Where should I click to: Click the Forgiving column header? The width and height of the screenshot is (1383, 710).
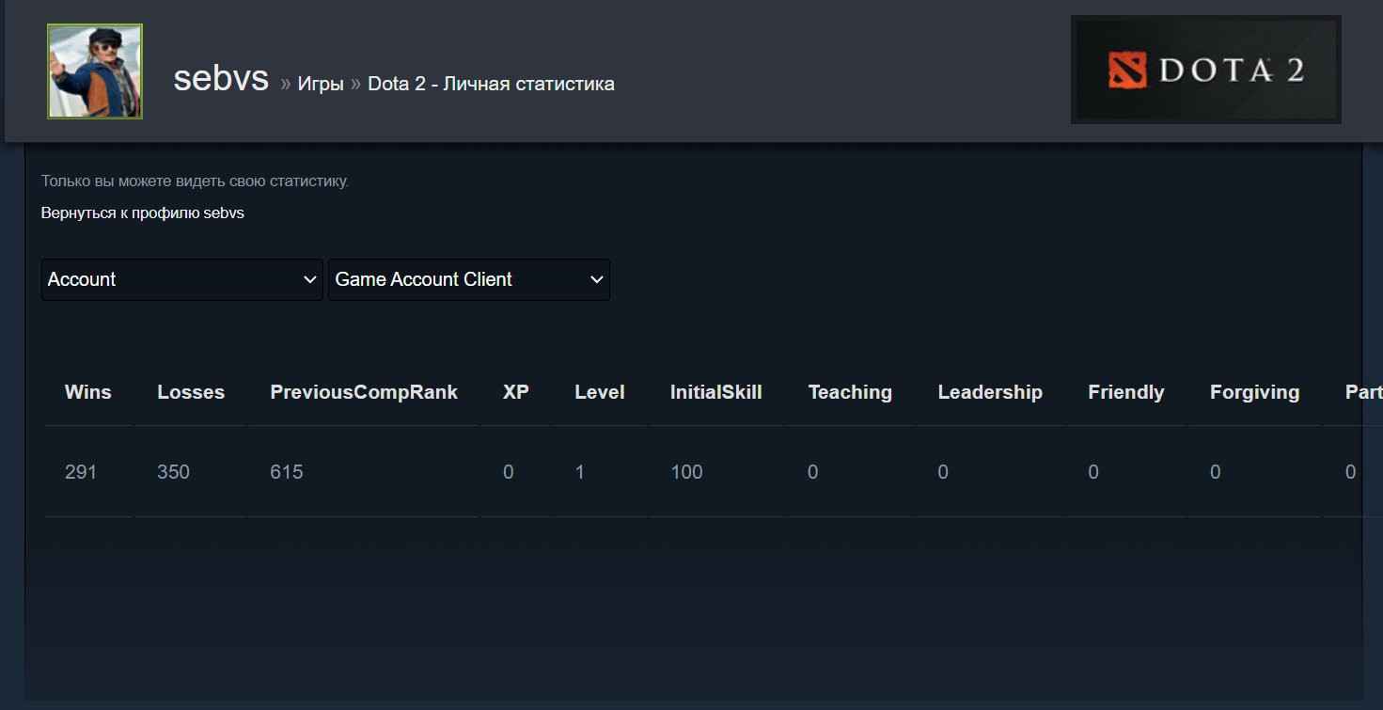click(x=1255, y=392)
